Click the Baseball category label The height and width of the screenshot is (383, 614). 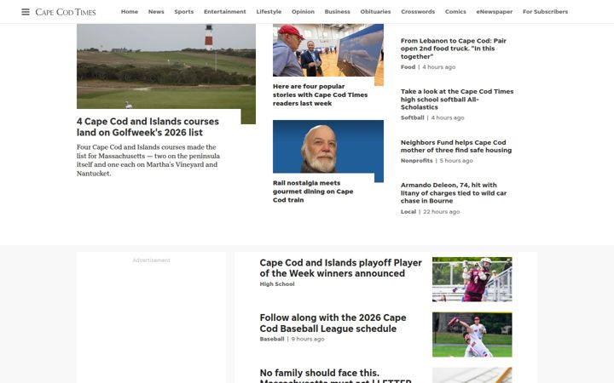(x=272, y=340)
